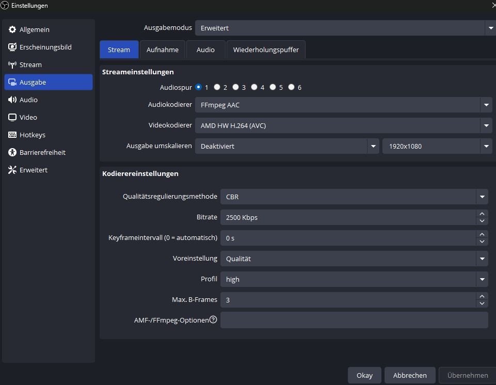Click the Allgemein gear icon in sidebar
496x385 pixels.
[x=12, y=30]
